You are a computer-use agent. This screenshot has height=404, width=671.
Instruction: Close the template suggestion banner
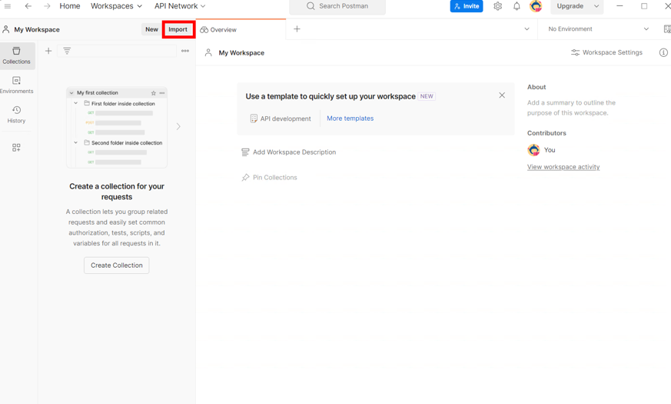click(502, 95)
